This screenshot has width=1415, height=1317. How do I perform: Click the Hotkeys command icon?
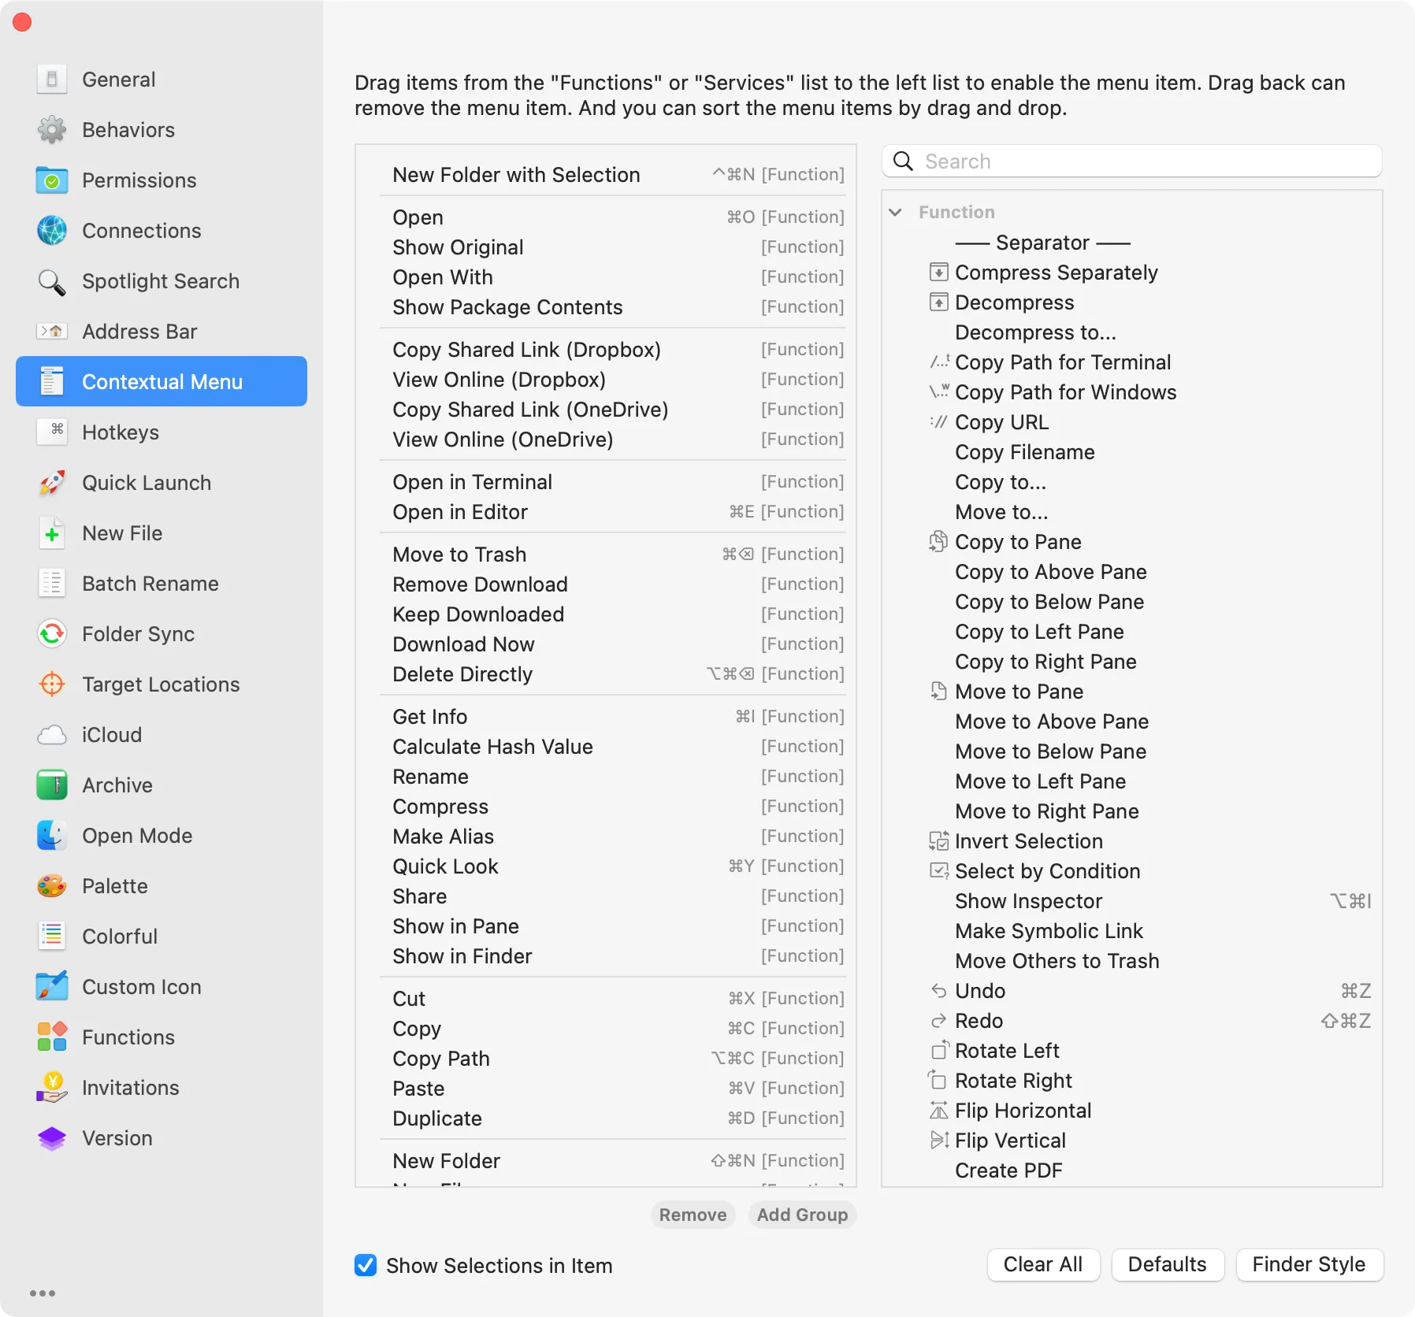(51, 432)
